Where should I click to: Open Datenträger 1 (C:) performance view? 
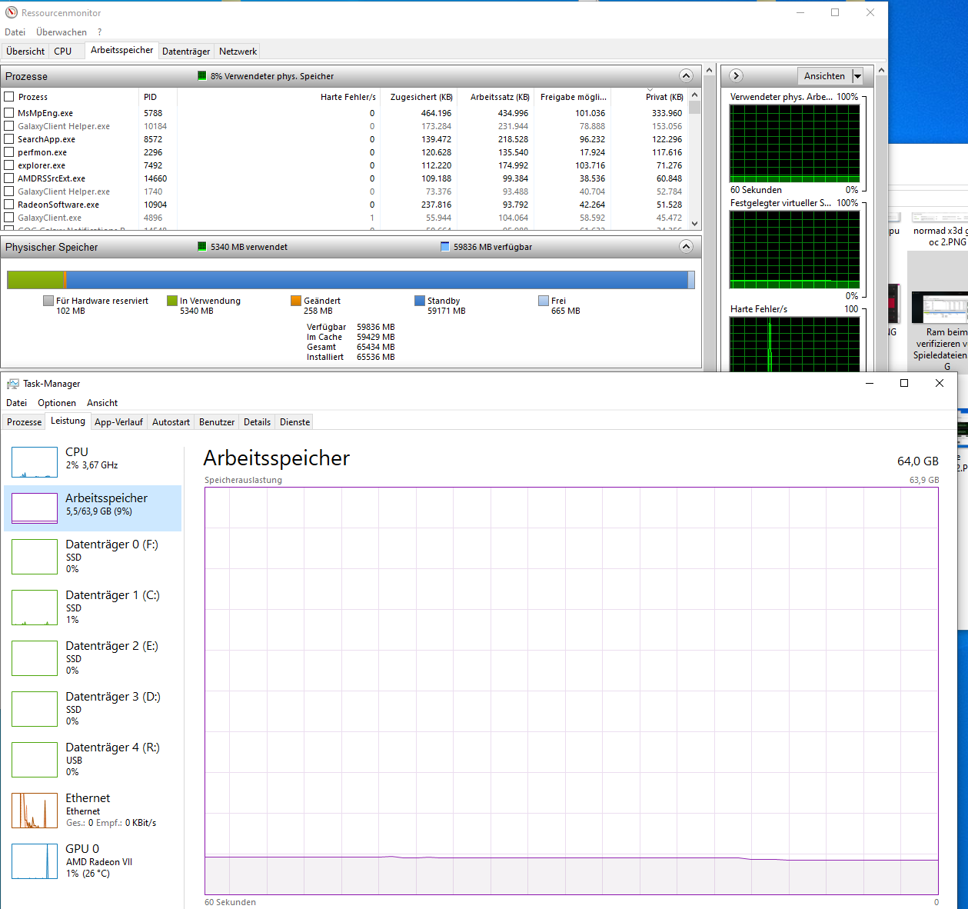point(93,607)
